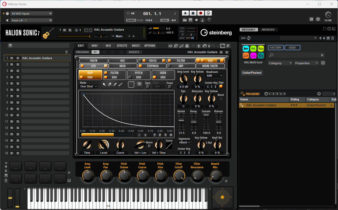The width and height of the screenshot is (338, 210).
Task: Click the MORE INSTR button
Action: coord(210,66)
